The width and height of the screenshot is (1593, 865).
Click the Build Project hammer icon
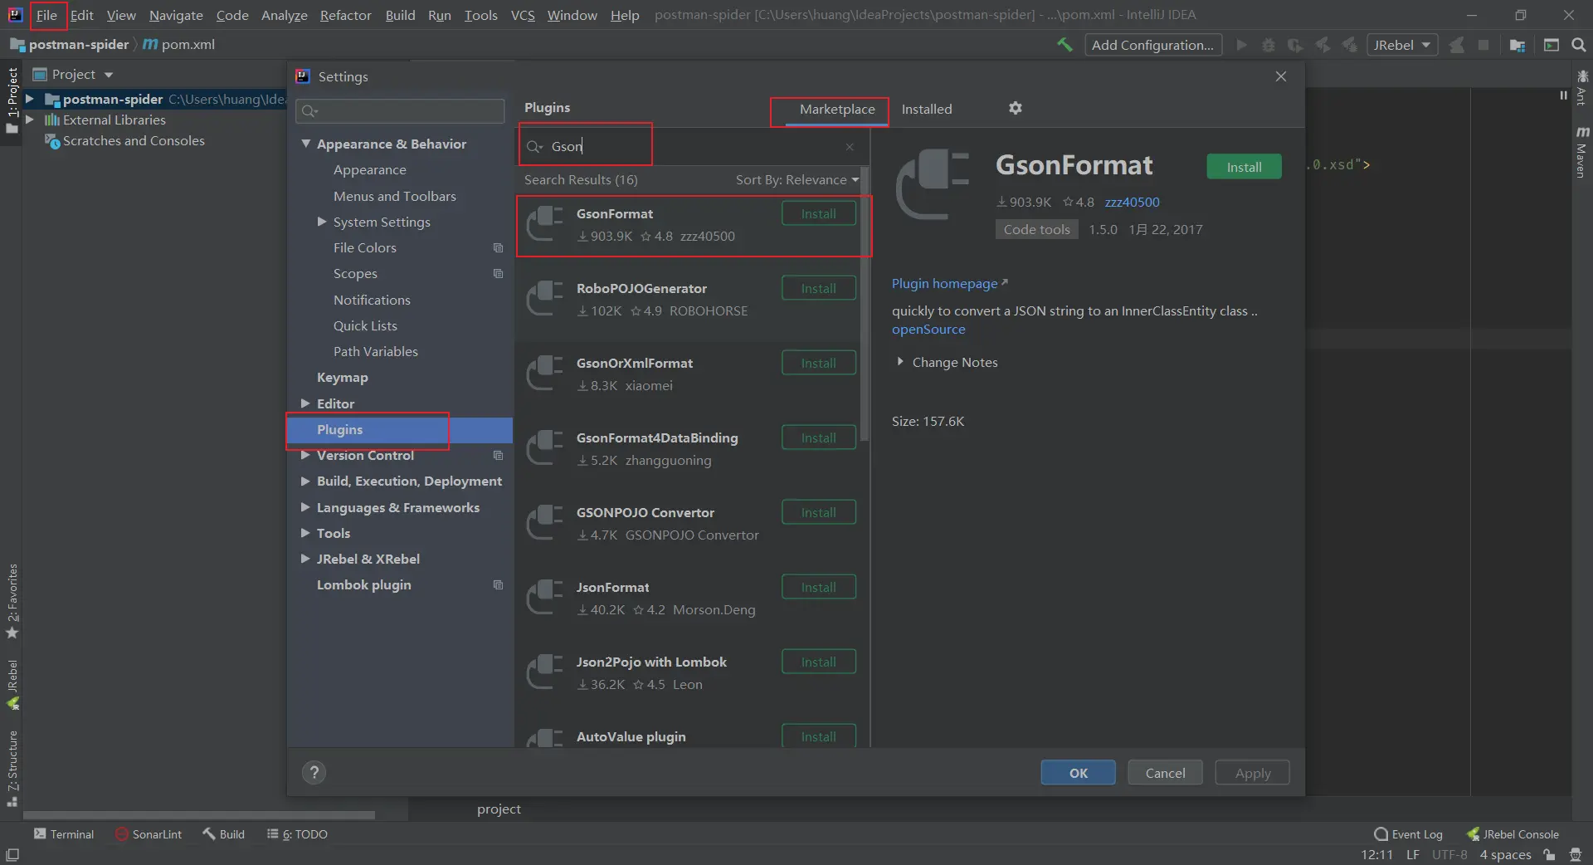pyautogui.click(x=1064, y=45)
